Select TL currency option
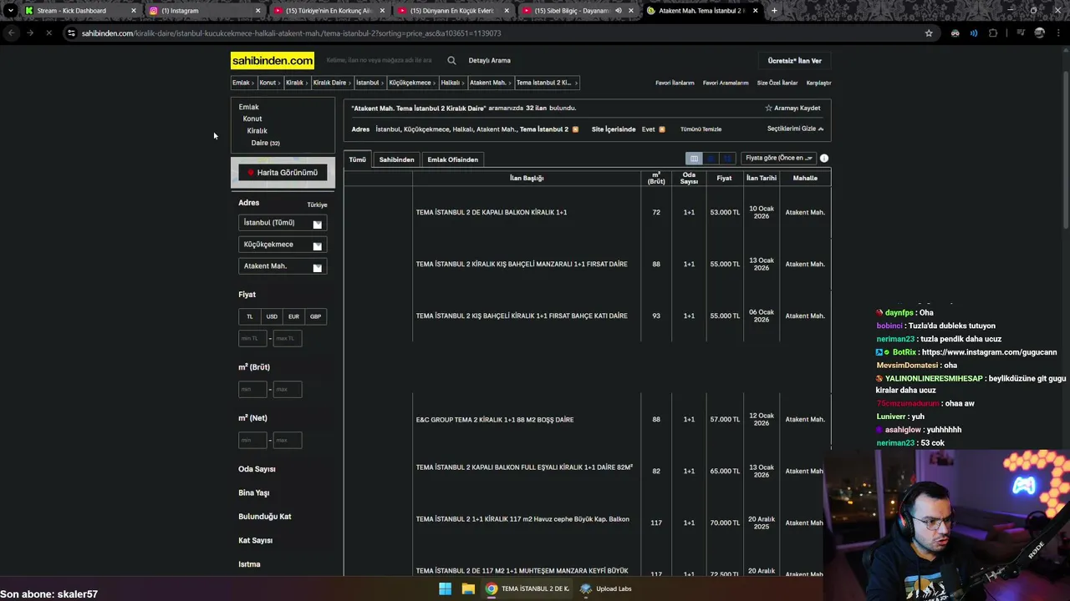The image size is (1070, 601). click(249, 316)
